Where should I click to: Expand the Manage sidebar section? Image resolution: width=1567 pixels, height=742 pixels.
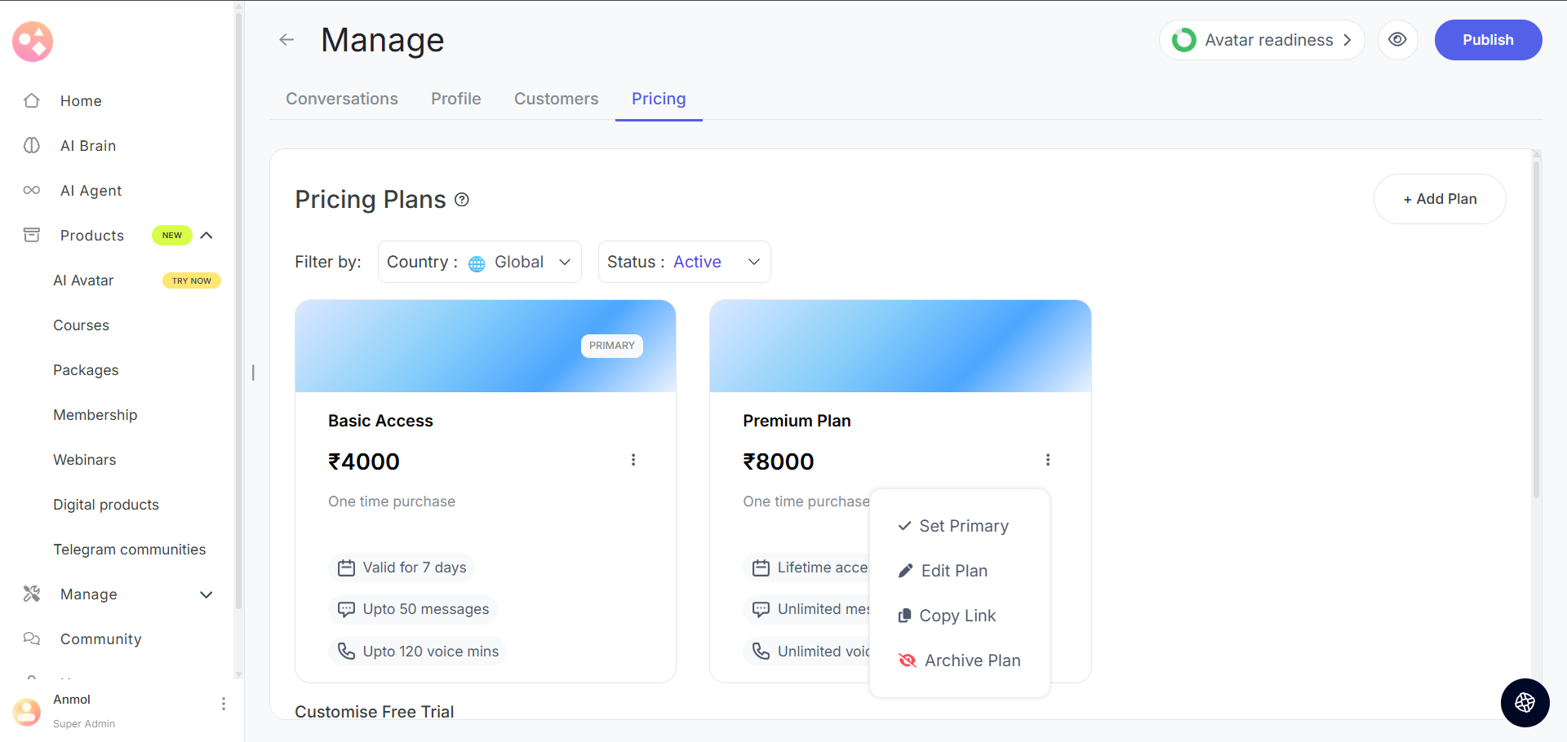[x=206, y=594]
